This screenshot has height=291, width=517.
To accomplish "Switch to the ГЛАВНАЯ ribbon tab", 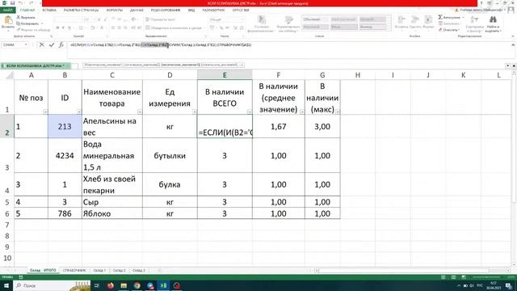I will click(x=27, y=11).
